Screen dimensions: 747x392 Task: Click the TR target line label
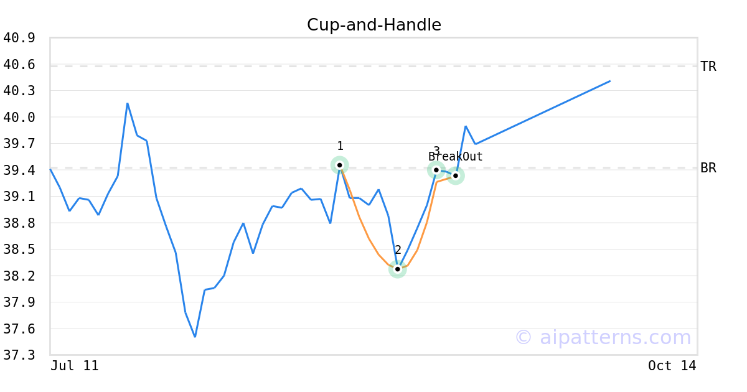click(708, 67)
